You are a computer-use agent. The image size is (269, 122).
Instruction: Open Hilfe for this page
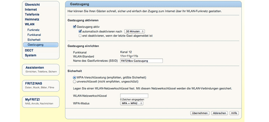[234, 113]
